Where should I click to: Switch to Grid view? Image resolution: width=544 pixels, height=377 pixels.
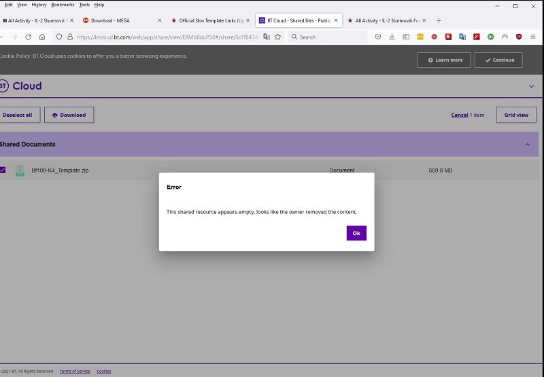(x=516, y=115)
